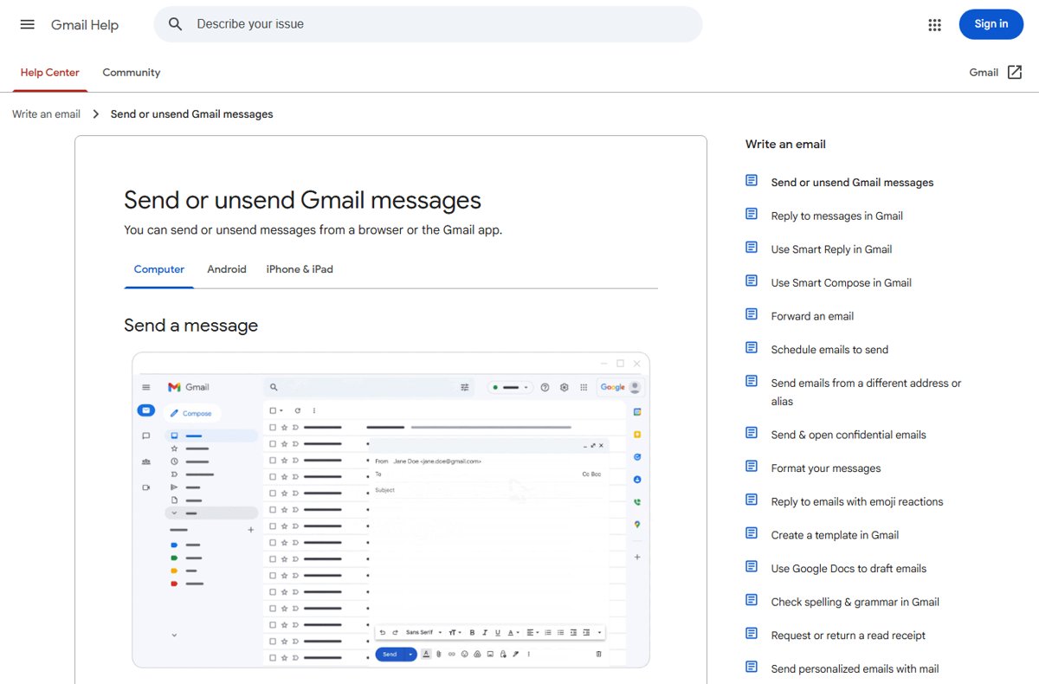Open Send or unsend Gmail messages sidebar link
Image resolution: width=1039 pixels, height=684 pixels.
(x=852, y=183)
